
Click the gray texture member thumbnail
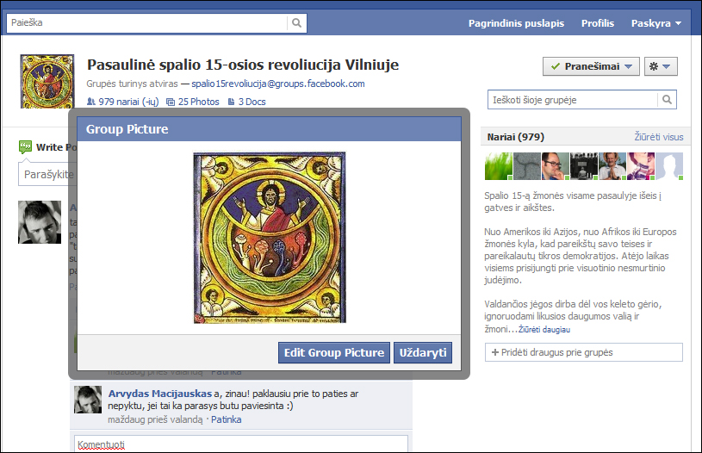click(527, 166)
